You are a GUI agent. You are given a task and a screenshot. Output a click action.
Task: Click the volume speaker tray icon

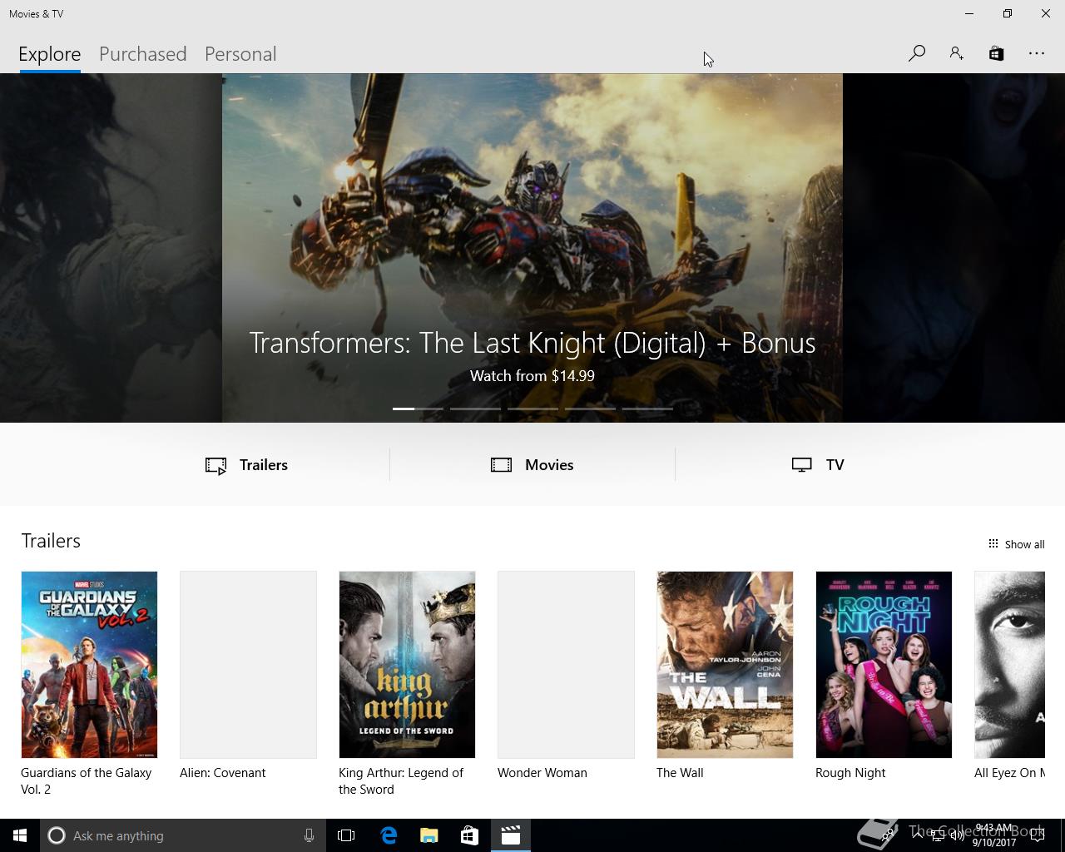click(958, 836)
